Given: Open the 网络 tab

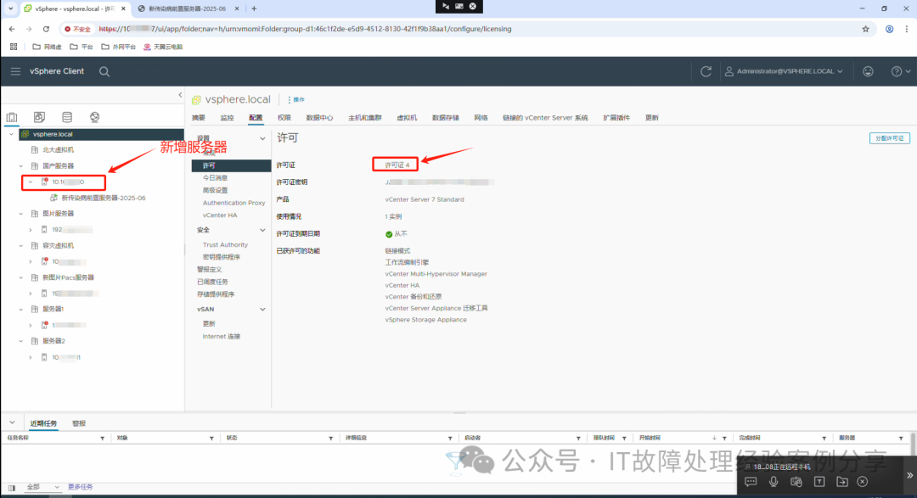Looking at the screenshot, I should (481, 117).
